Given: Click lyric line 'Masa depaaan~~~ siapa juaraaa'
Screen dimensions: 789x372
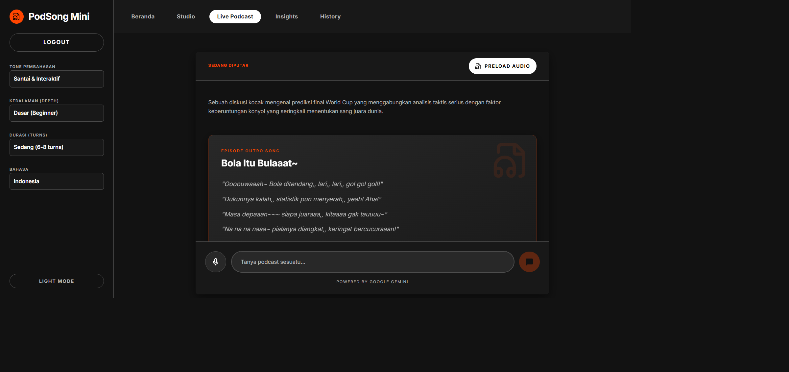Looking at the screenshot, I should [x=305, y=214].
